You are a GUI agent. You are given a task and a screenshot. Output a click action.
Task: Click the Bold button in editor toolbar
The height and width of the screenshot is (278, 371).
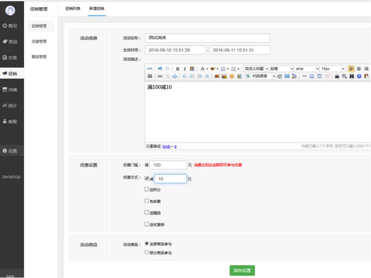coord(177,69)
